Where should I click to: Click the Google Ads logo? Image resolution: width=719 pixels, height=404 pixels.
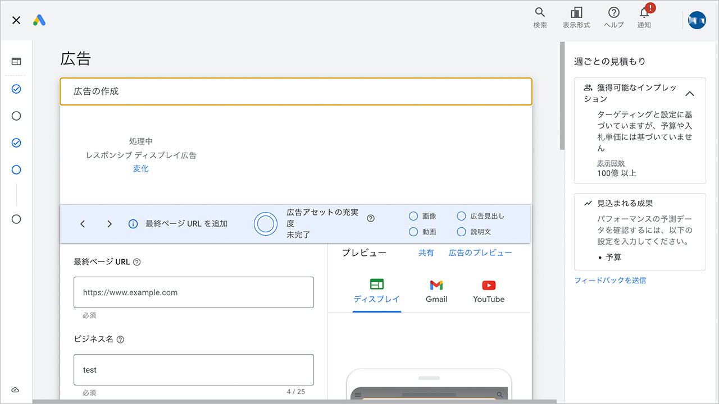(39, 20)
